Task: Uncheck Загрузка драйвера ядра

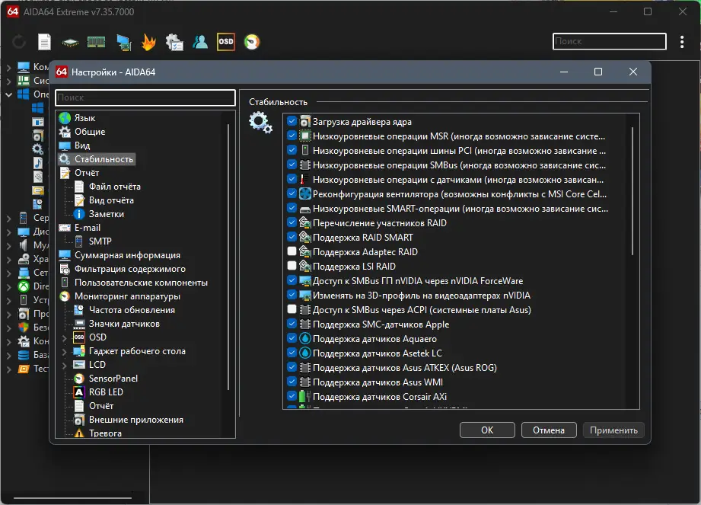Action: [291, 121]
